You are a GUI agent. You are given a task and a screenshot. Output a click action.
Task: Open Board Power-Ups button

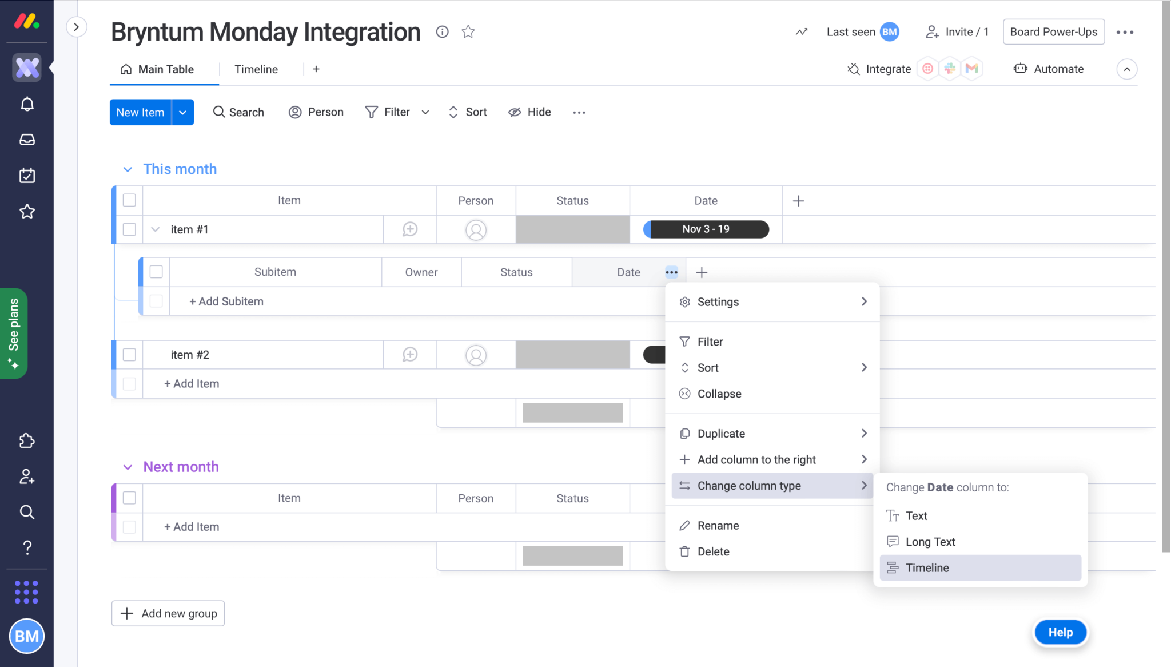click(x=1053, y=32)
